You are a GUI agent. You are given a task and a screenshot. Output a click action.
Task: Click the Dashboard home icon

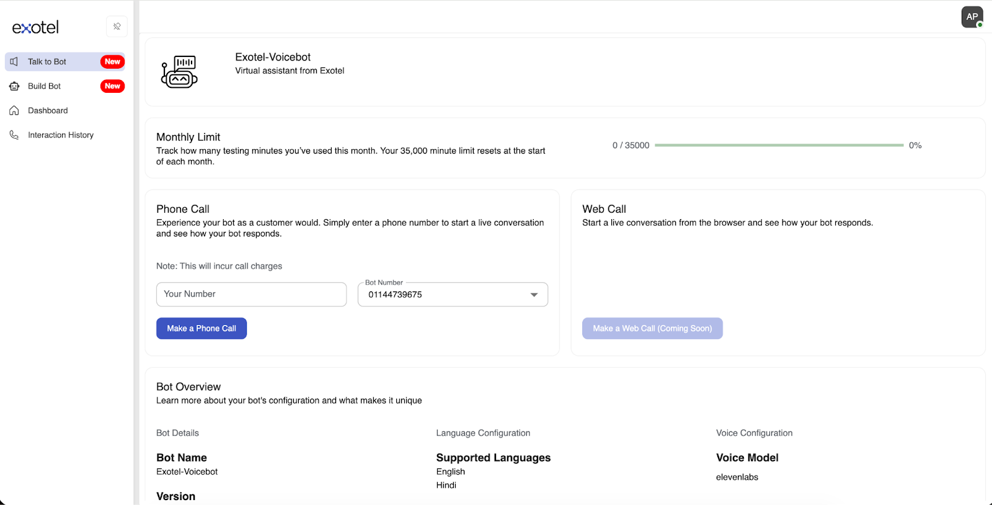pyautogui.click(x=14, y=111)
